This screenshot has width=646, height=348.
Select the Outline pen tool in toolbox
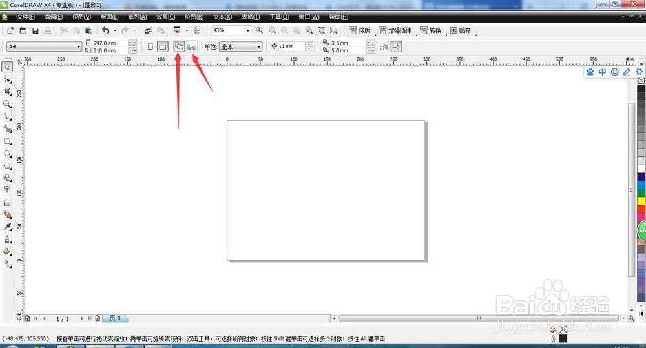pos(7,240)
